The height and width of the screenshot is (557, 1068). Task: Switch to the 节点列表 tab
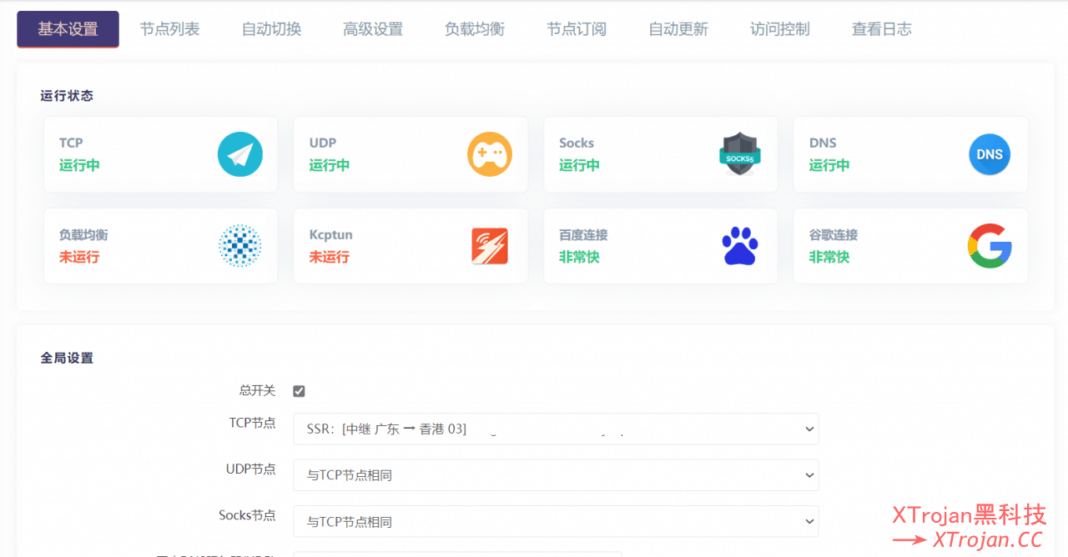(169, 28)
